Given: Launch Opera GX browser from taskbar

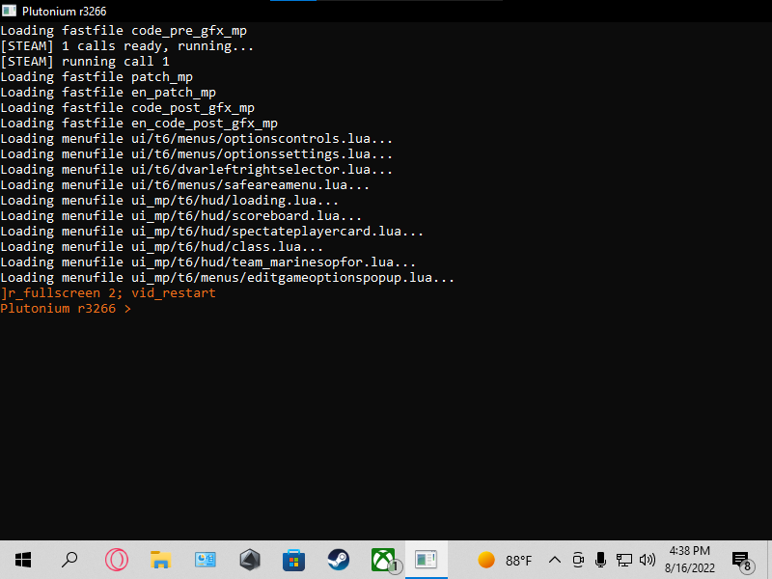Looking at the screenshot, I should (x=116, y=560).
